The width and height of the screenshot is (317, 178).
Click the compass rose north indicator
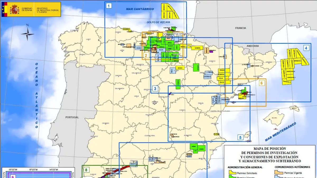pyautogui.click(x=27, y=33)
